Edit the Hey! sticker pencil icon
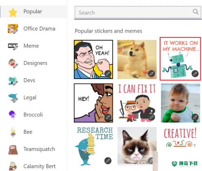Image resolution: width=202 pixels, height=171 pixels. tap(108, 117)
